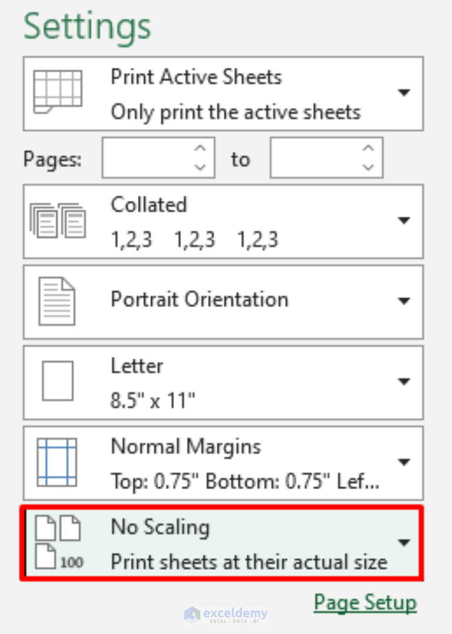Decrease the ending page number
Screen dimensions: 452x634
tap(369, 165)
